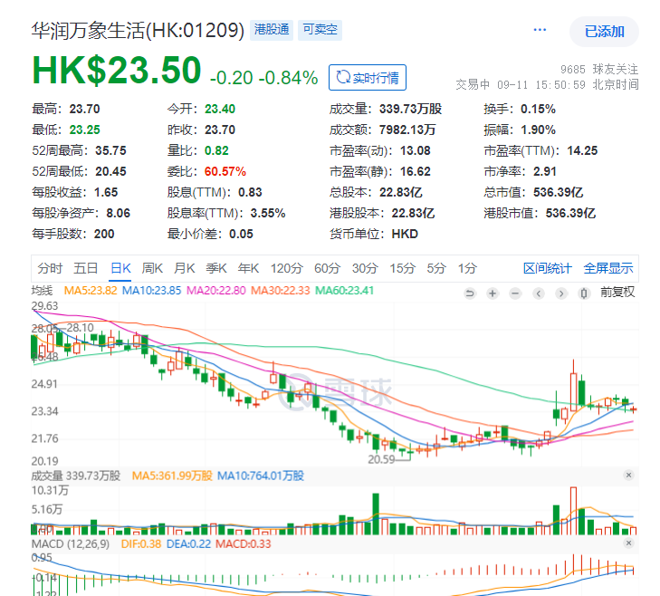
Task: Open the three-dot more options menu
Action: tap(540, 30)
